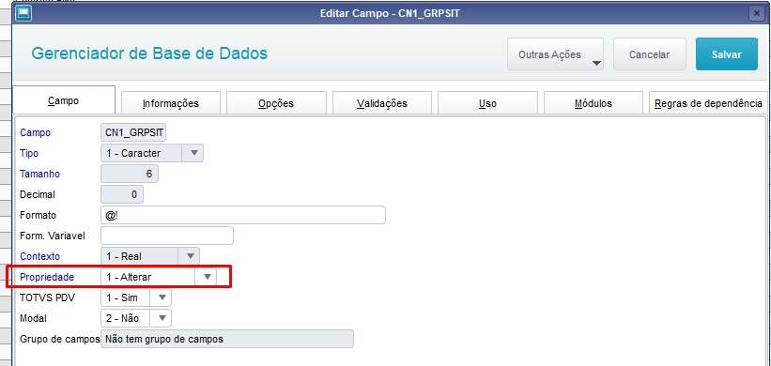
Task: Click the Grupo de campos field
Action: [226, 339]
